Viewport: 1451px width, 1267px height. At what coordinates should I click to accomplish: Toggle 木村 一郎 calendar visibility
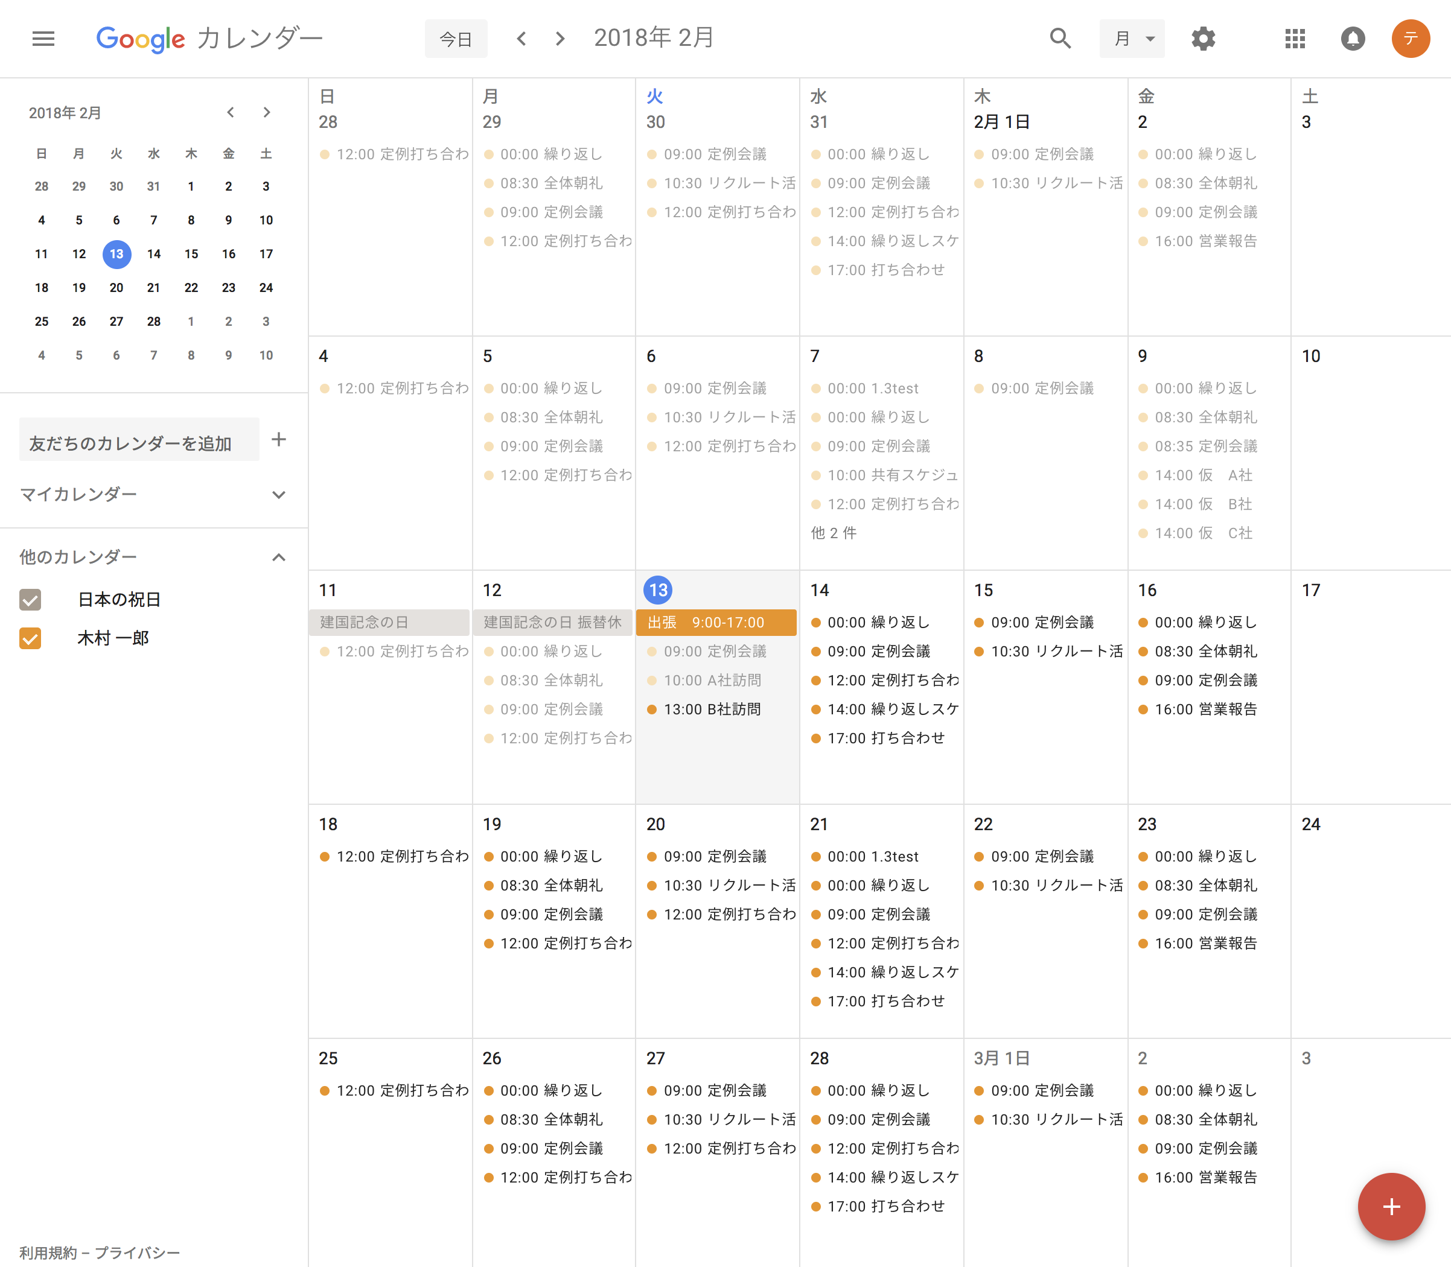(31, 638)
